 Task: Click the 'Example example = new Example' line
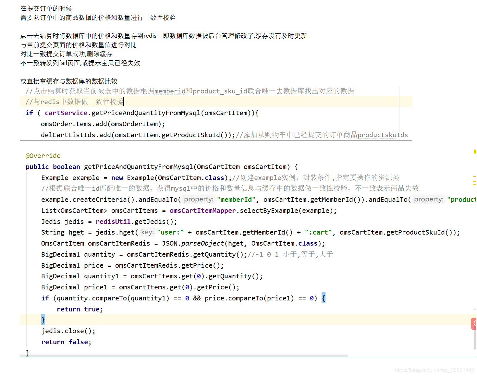[220, 178]
